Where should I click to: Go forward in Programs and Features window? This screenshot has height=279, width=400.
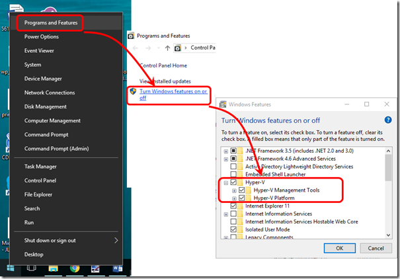[148, 48]
